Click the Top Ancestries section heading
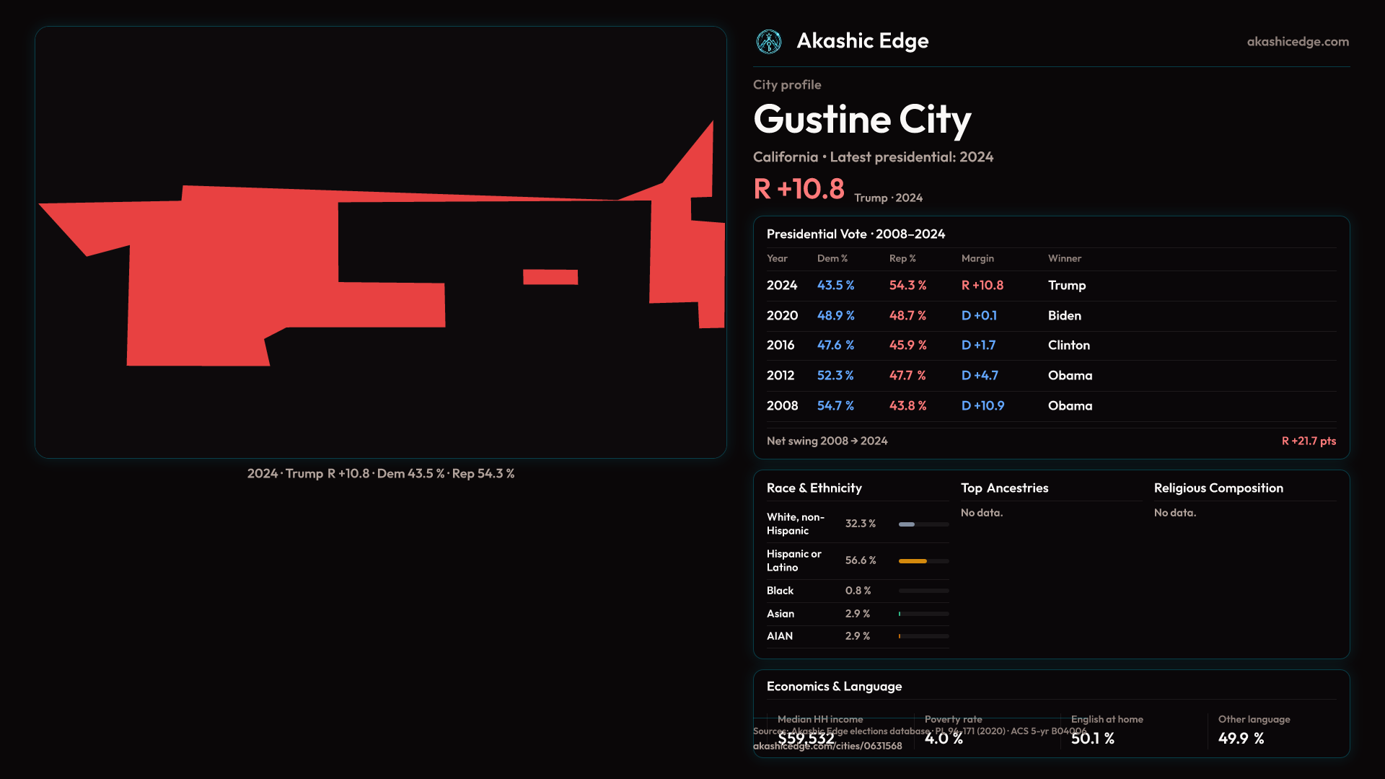Image resolution: width=1385 pixels, height=779 pixels. click(1004, 488)
